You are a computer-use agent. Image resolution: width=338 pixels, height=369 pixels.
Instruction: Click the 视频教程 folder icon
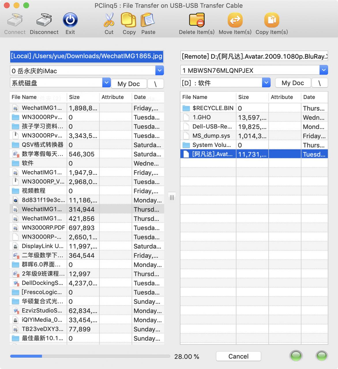[15, 191]
